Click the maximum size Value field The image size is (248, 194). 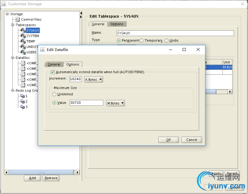tap(86, 103)
